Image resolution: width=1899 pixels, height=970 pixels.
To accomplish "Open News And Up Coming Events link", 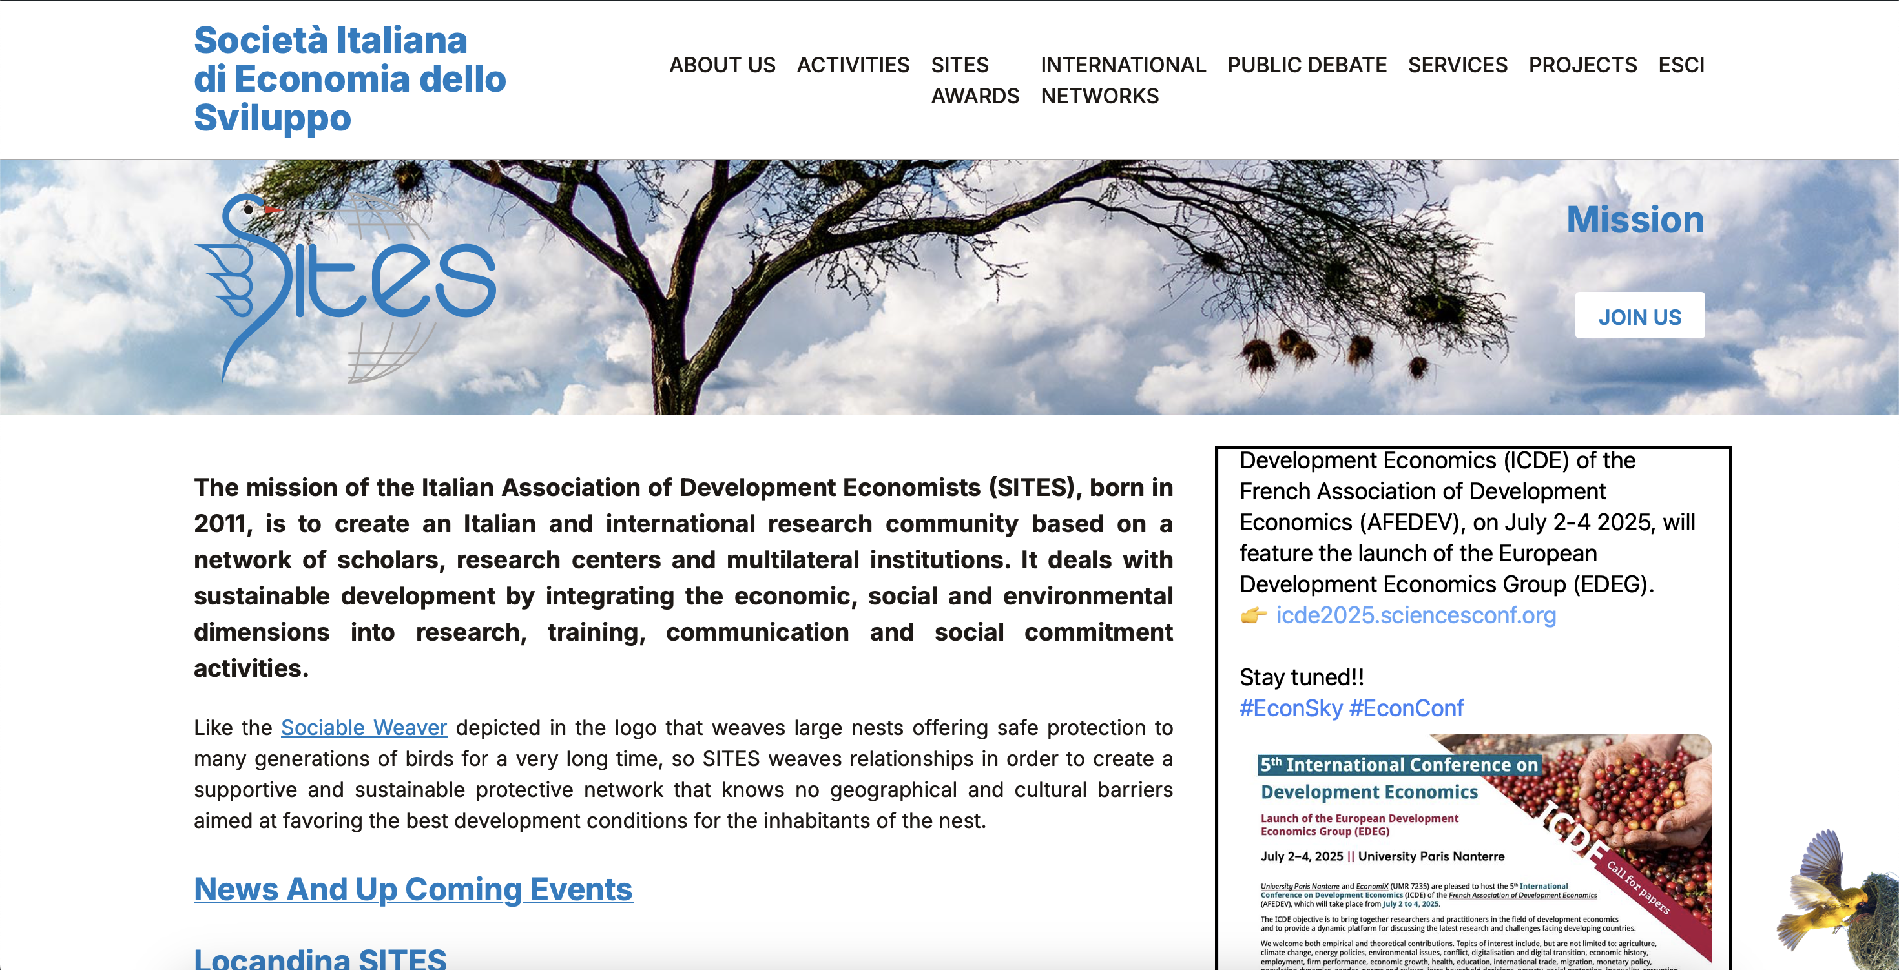I will click(413, 889).
